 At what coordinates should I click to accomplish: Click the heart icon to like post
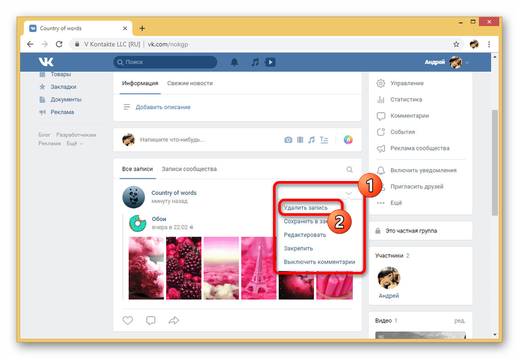128,320
